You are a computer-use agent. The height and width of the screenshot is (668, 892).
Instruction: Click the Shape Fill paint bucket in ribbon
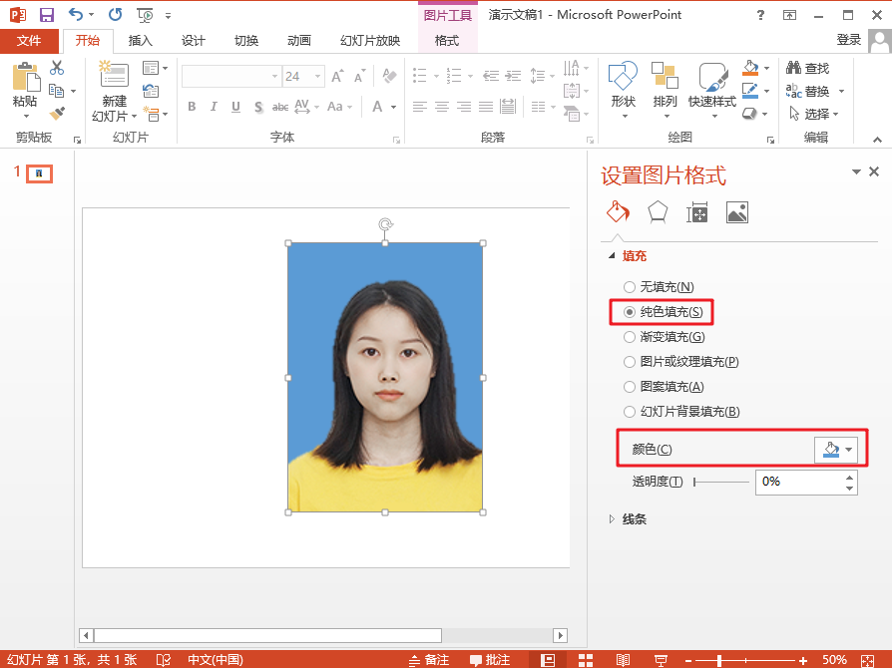751,68
